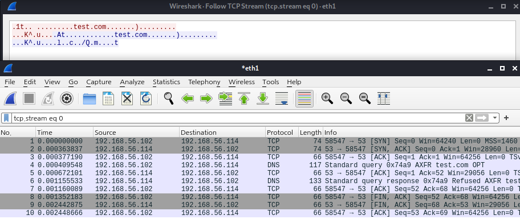Select packet 1 SYN row
Viewport: 520px width, 219px height.
tap(260, 141)
